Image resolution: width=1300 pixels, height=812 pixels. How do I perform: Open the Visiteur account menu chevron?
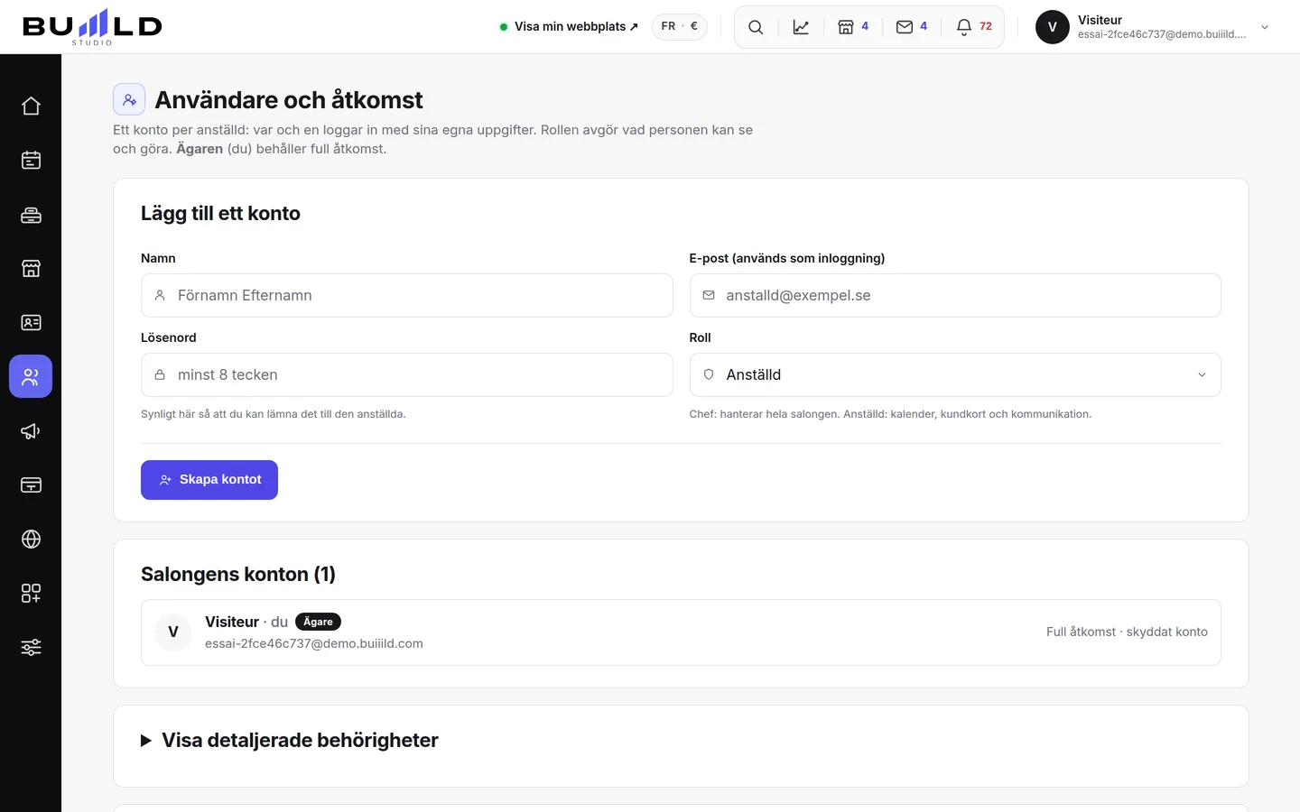(1265, 27)
